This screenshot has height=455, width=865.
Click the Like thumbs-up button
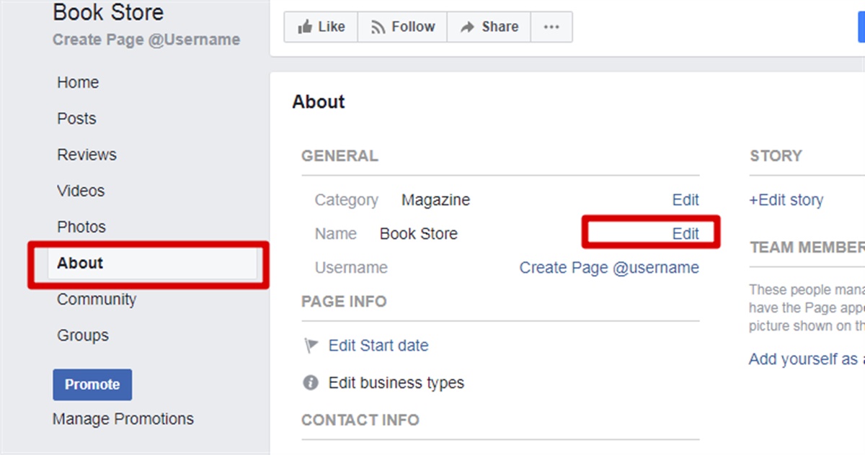(x=321, y=27)
